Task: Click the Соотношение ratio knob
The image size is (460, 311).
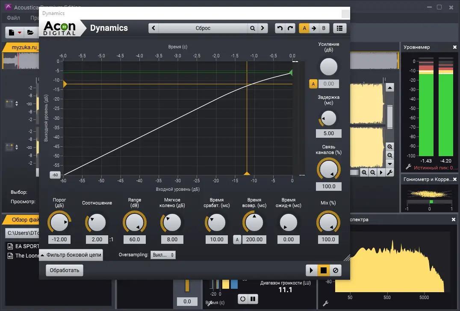Action: pos(97,222)
